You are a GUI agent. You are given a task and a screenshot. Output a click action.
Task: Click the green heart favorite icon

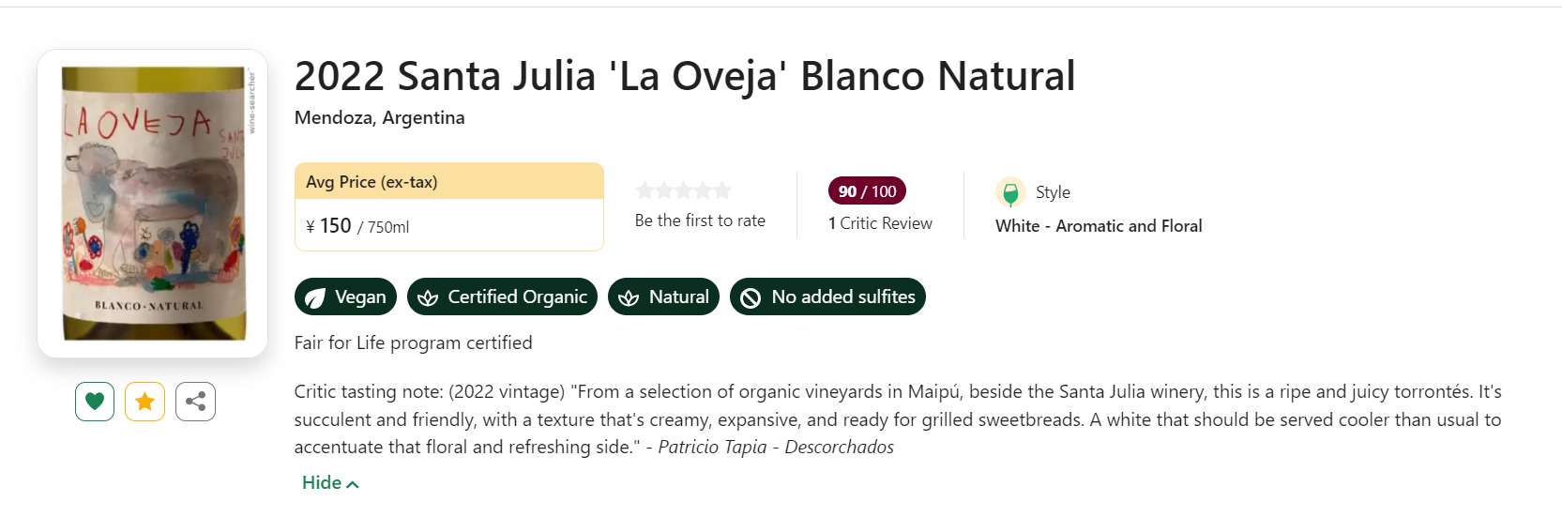(95, 402)
